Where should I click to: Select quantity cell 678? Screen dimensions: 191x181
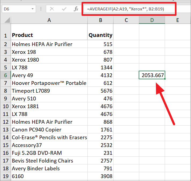[100, 52]
